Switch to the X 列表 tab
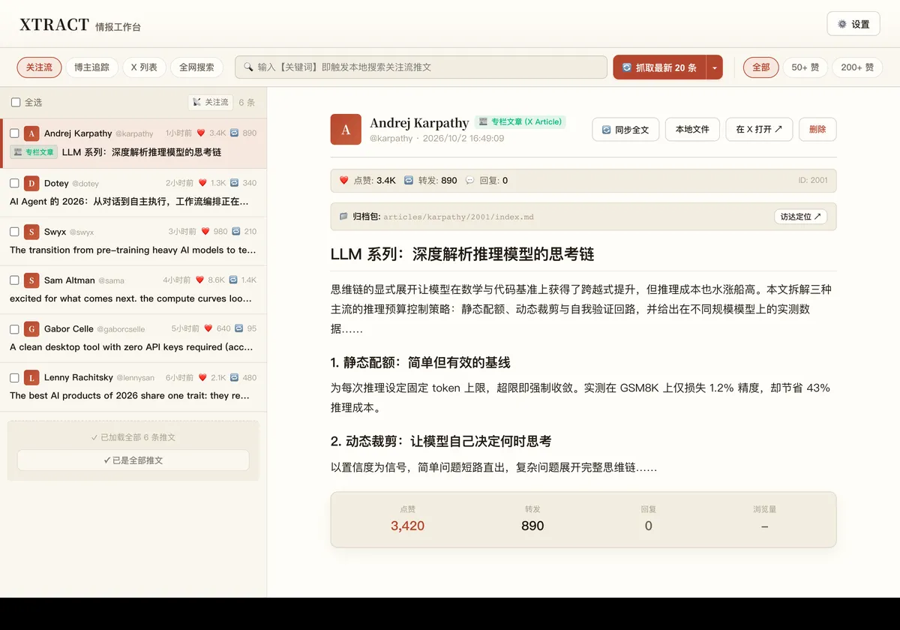Image resolution: width=900 pixels, height=630 pixels. point(144,67)
